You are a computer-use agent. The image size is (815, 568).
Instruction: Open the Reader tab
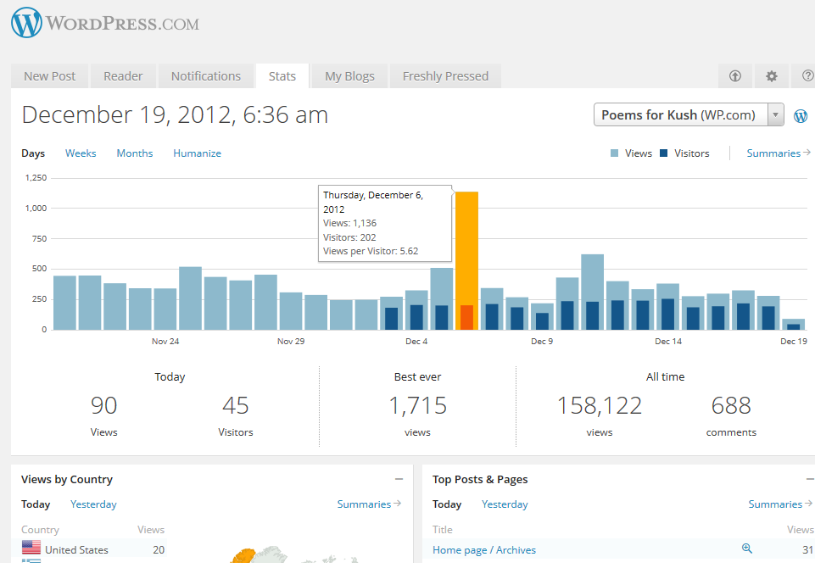(123, 76)
